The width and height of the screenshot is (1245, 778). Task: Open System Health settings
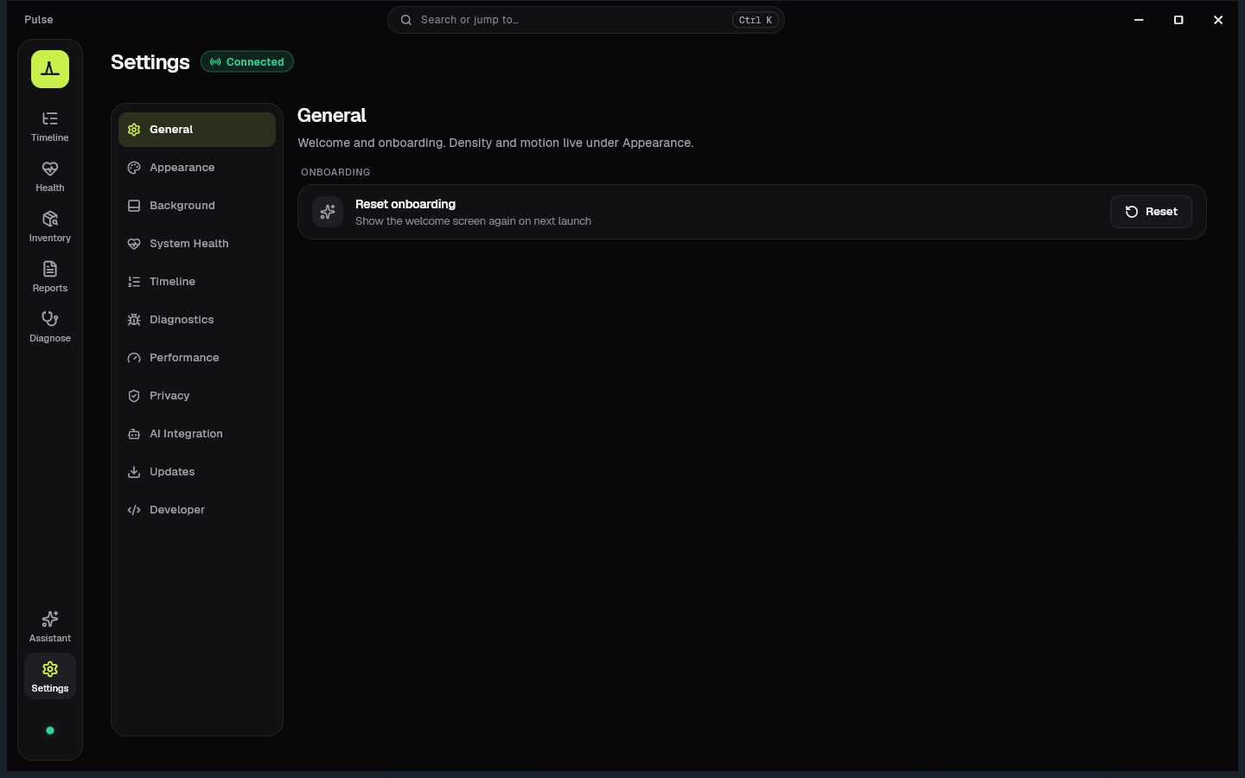tap(197, 244)
